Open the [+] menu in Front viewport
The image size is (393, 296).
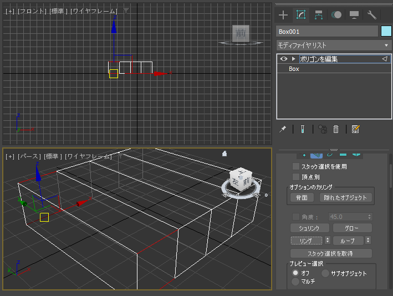[x=10, y=11]
